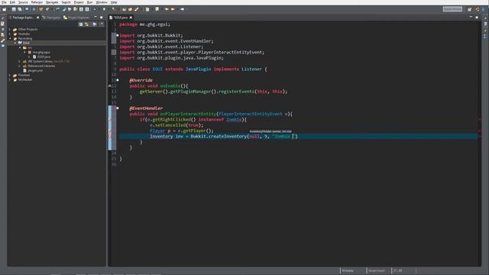
Task: Click the registerEvents method call
Action: [236, 92]
